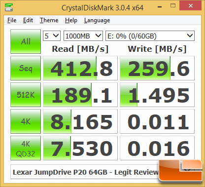This screenshot has width=205, height=187.
Task: Start the 512K benchmark test
Action: coord(26,95)
